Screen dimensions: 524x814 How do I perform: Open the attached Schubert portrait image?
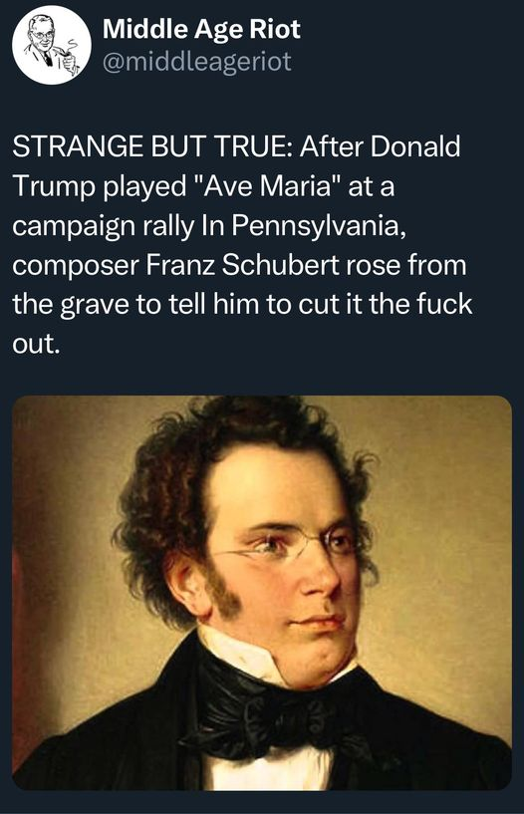(262, 593)
